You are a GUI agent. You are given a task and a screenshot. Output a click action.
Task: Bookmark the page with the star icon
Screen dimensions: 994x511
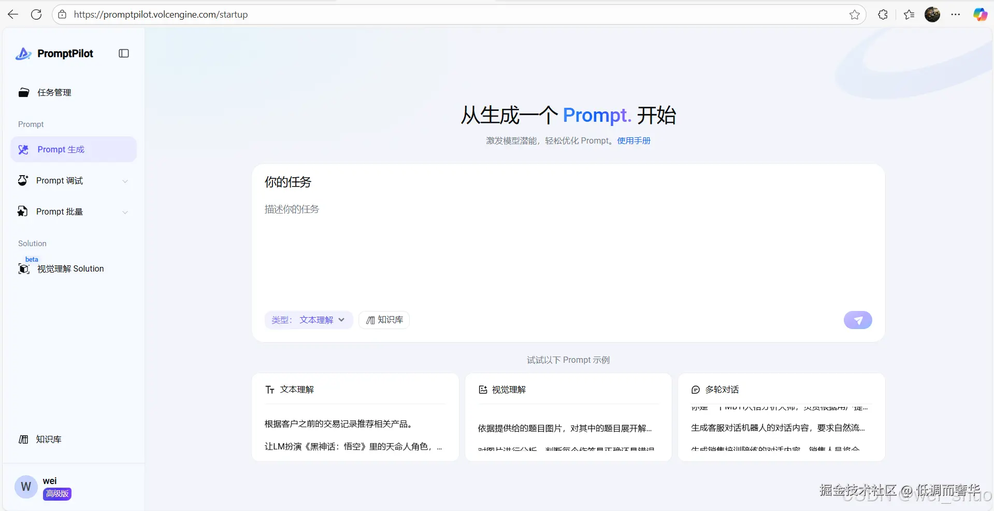[x=855, y=14]
